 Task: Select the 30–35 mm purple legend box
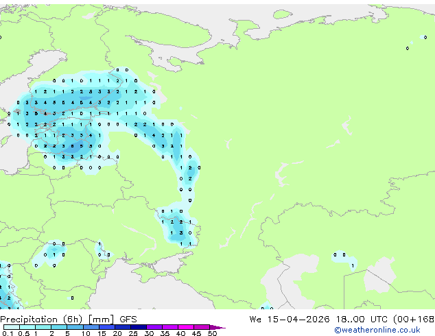pos(154,327)
